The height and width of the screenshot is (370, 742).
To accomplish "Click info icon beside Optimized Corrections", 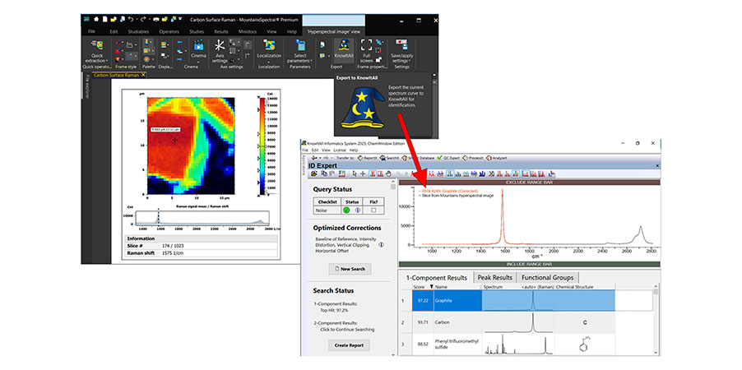I will pyautogui.click(x=381, y=244).
